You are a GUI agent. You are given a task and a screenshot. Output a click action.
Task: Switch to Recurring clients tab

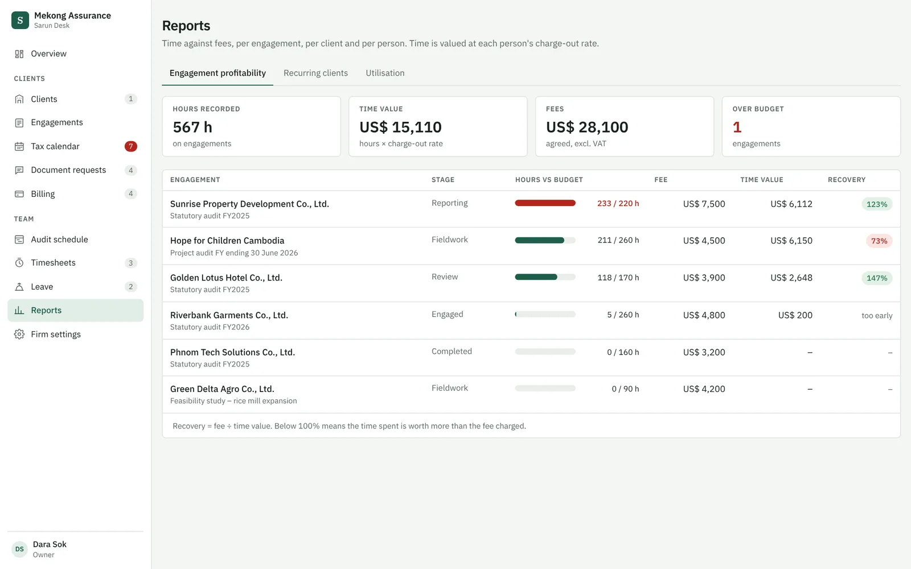(315, 73)
